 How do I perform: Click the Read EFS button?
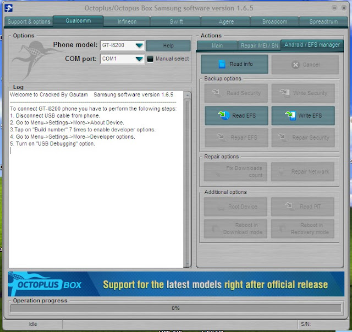click(236, 116)
